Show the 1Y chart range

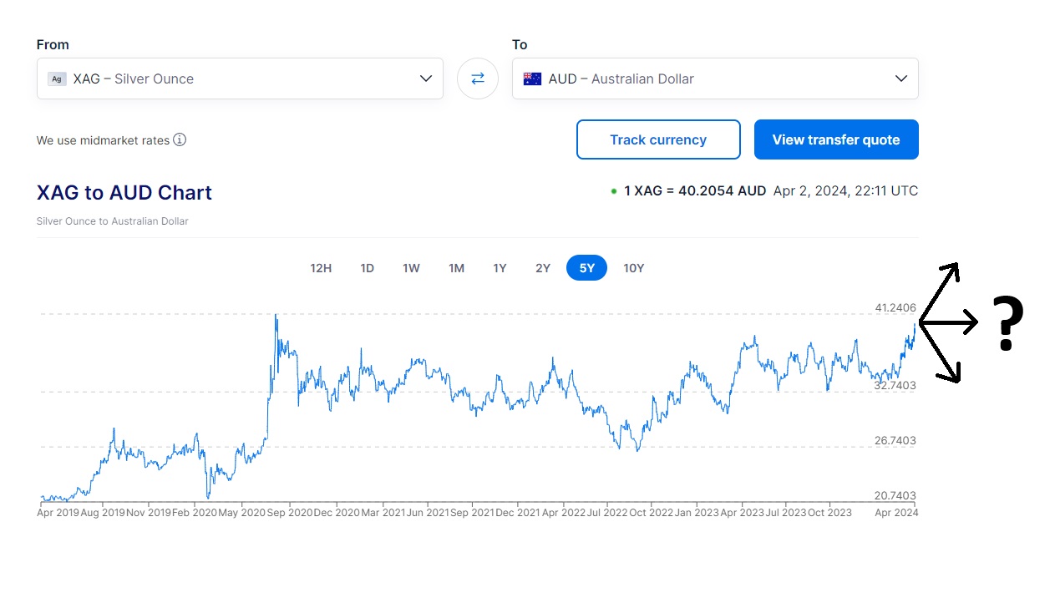point(500,268)
